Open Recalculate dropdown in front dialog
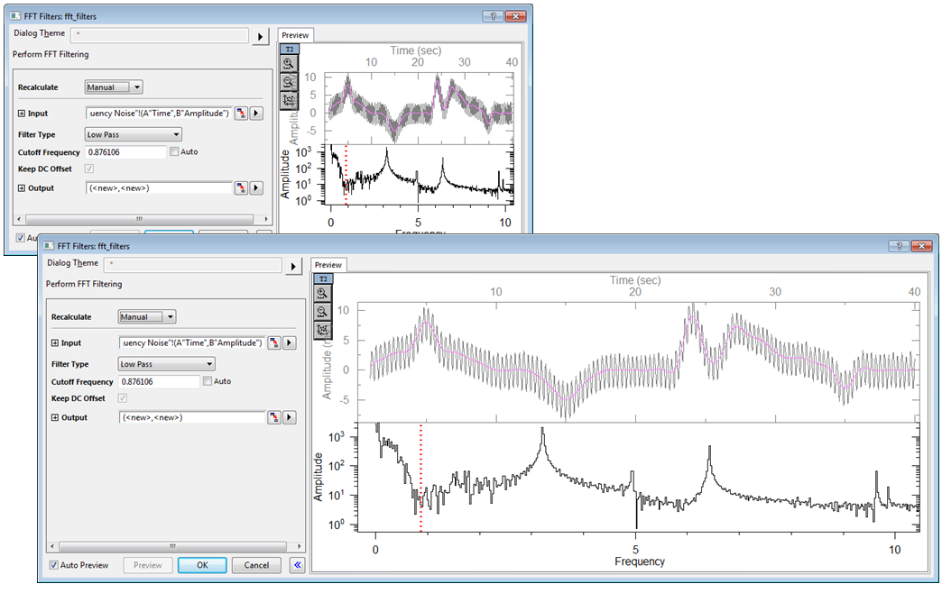Screen dimensions: 942x593 tap(147, 317)
